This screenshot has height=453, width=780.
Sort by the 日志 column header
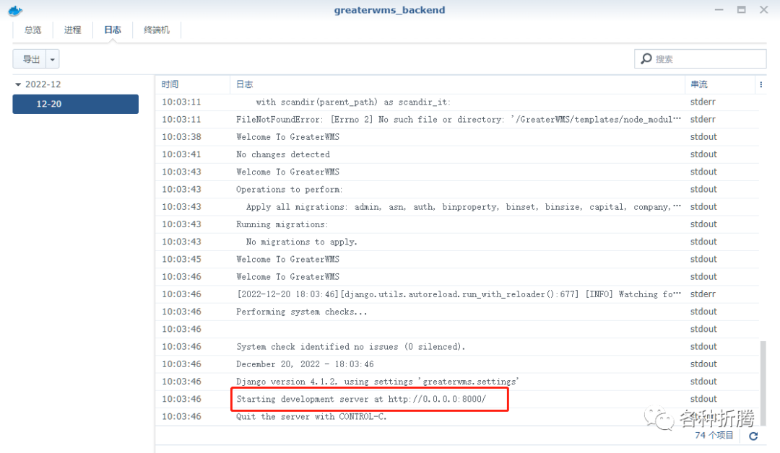(457, 84)
